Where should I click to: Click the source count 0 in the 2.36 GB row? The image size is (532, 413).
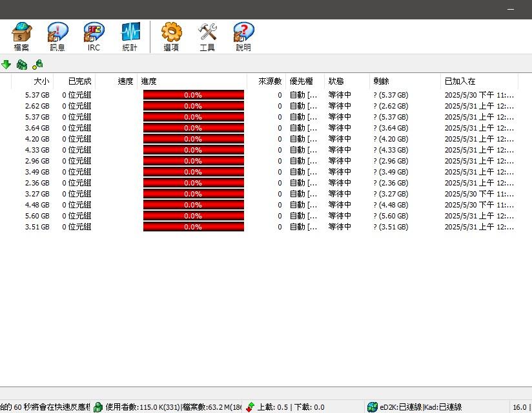[280, 183]
